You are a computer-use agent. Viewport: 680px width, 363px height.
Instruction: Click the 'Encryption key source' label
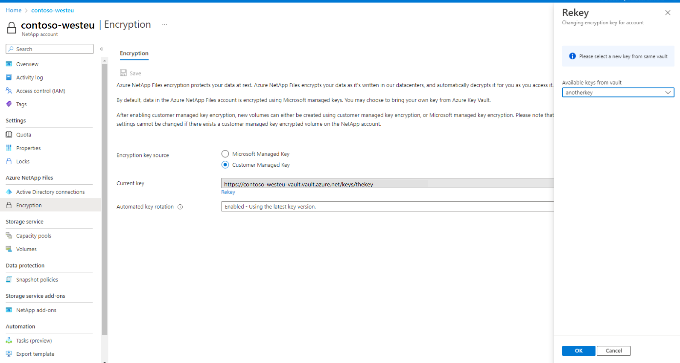pos(143,155)
